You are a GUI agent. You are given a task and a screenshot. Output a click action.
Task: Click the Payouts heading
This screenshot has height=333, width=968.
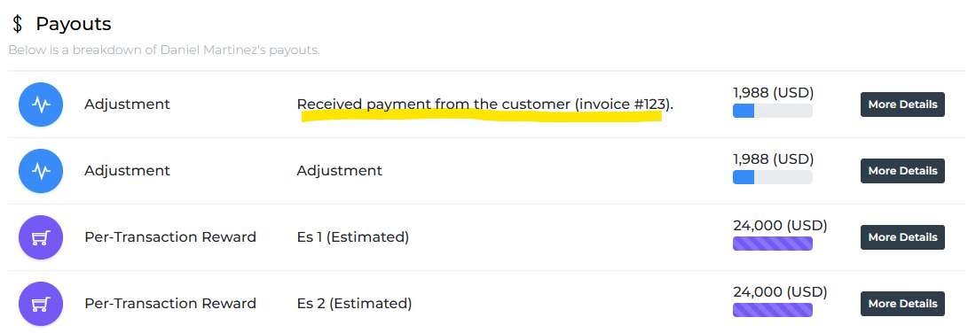point(74,24)
